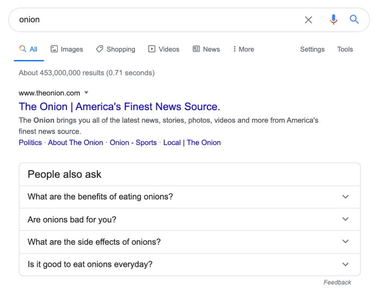Click the magnifier icon on the All tab

(x=23, y=49)
